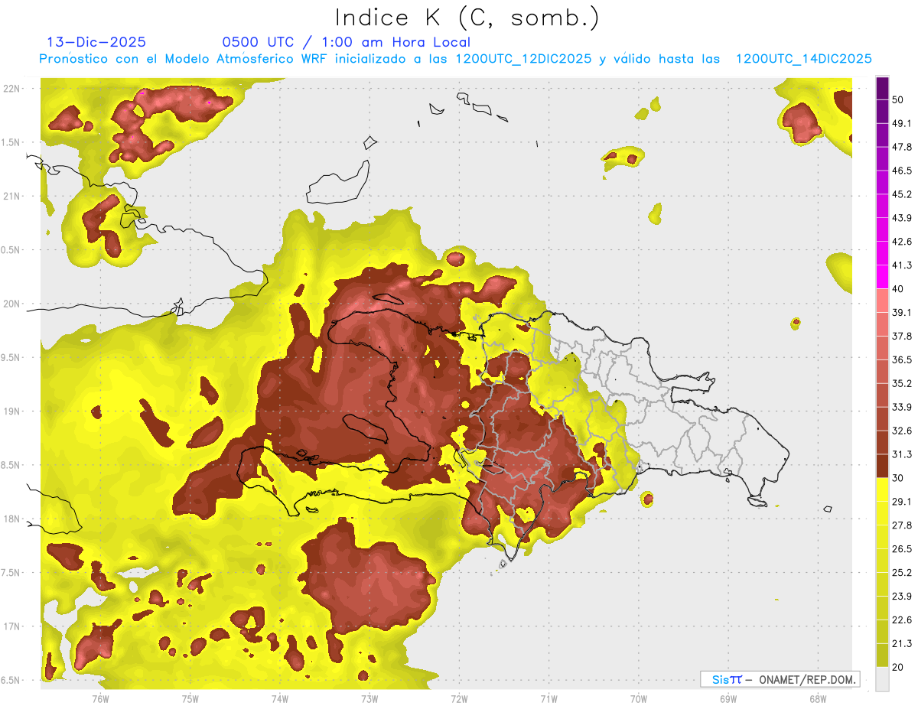
Task: Click the '76W' longitude label
Action: tap(100, 698)
